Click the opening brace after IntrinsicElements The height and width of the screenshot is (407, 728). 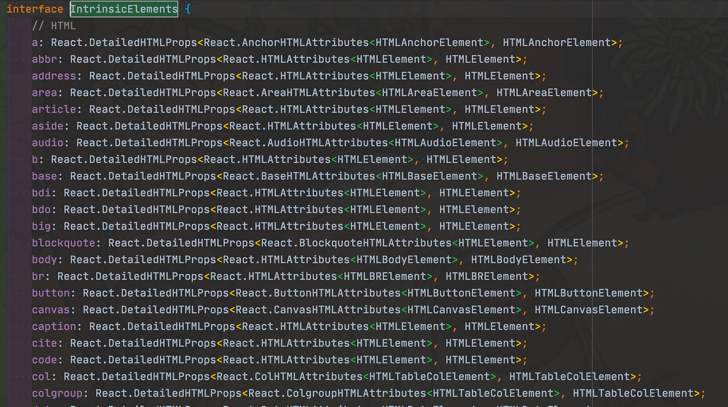tap(187, 9)
